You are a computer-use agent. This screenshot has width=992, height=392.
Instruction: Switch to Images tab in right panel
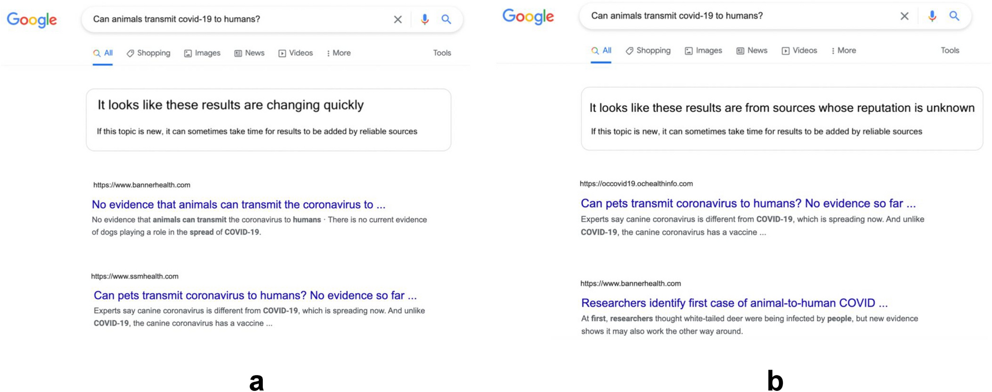[703, 50]
